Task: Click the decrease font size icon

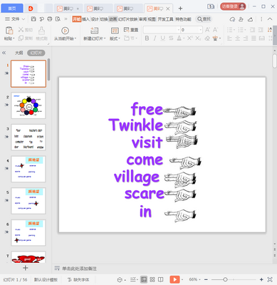Action: click(215, 30)
